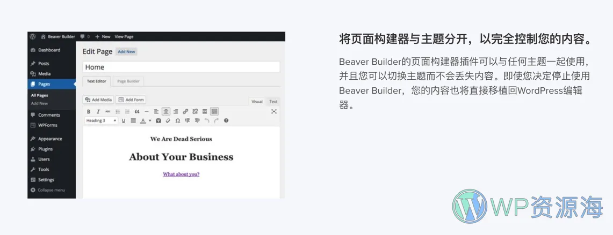Apply strikethrough formatting
The height and width of the screenshot is (235, 613).
tap(108, 111)
